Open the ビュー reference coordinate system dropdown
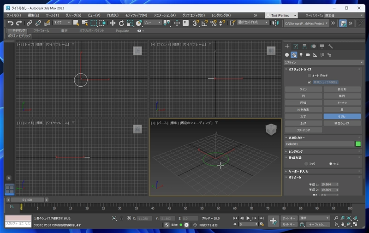The width and height of the screenshot is (369, 233). pos(153,22)
